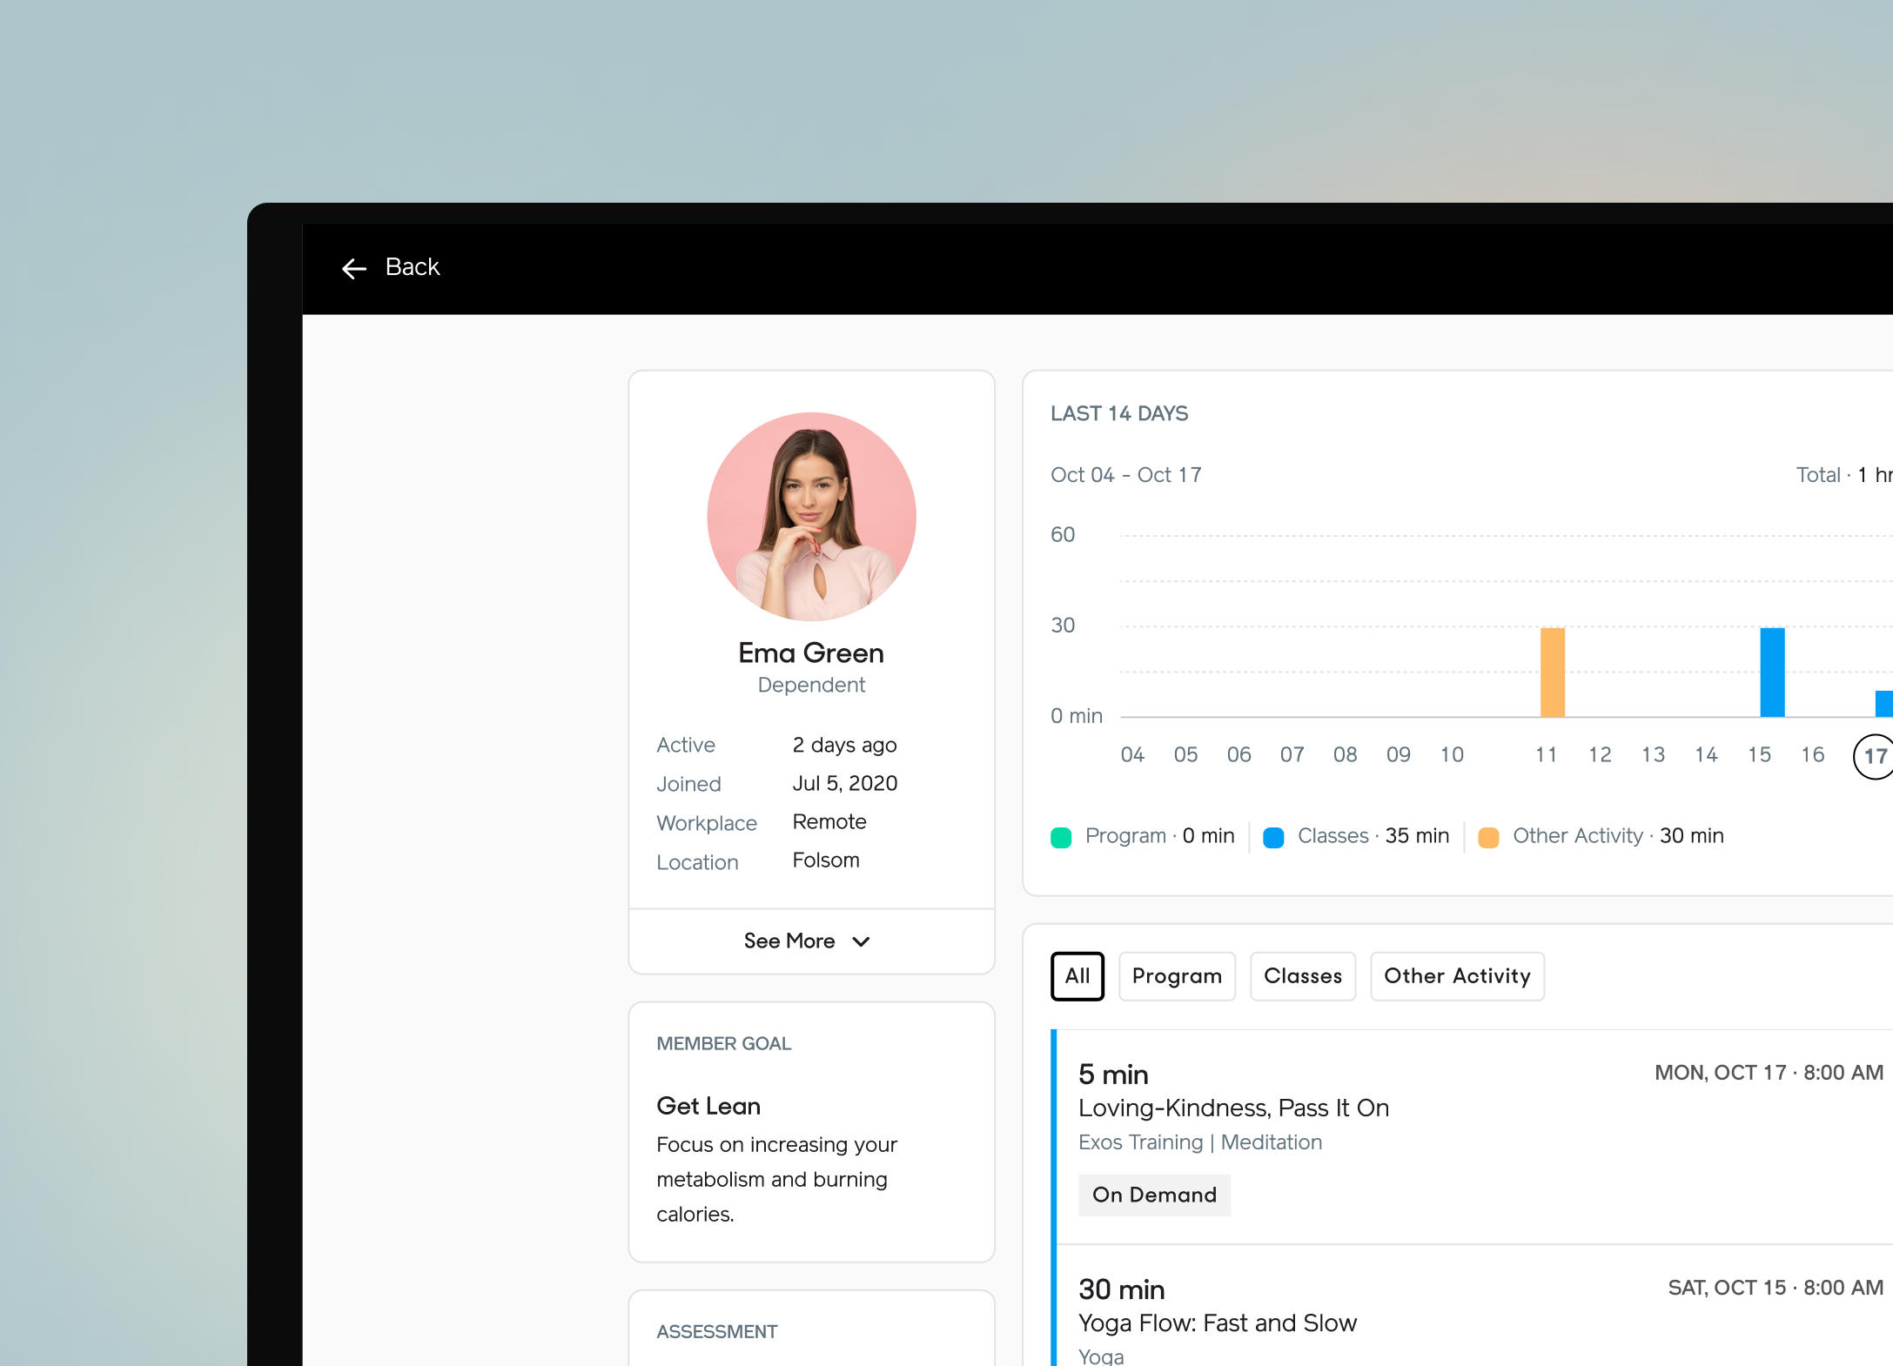Click day 04 on the chart axis

pyautogui.click(x=1132, y=754)
